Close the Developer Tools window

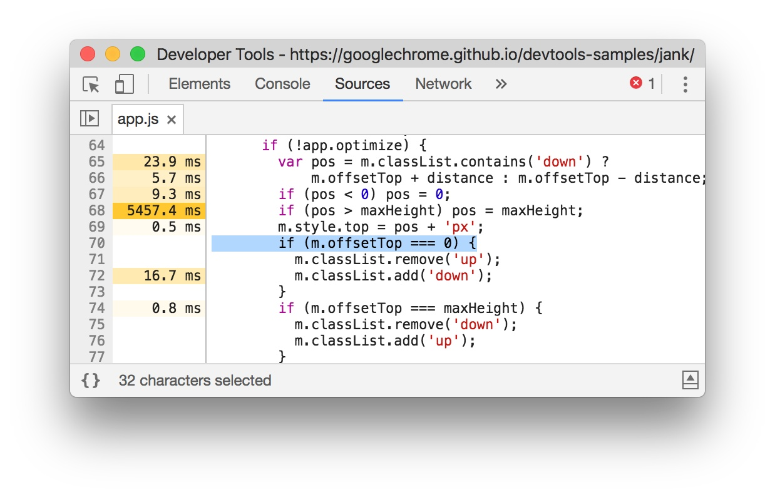[88, 54]
